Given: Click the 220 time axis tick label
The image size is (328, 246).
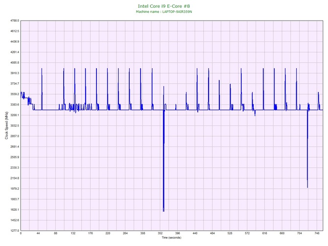Looking at the screenshot, I should [x=108, y=233].
